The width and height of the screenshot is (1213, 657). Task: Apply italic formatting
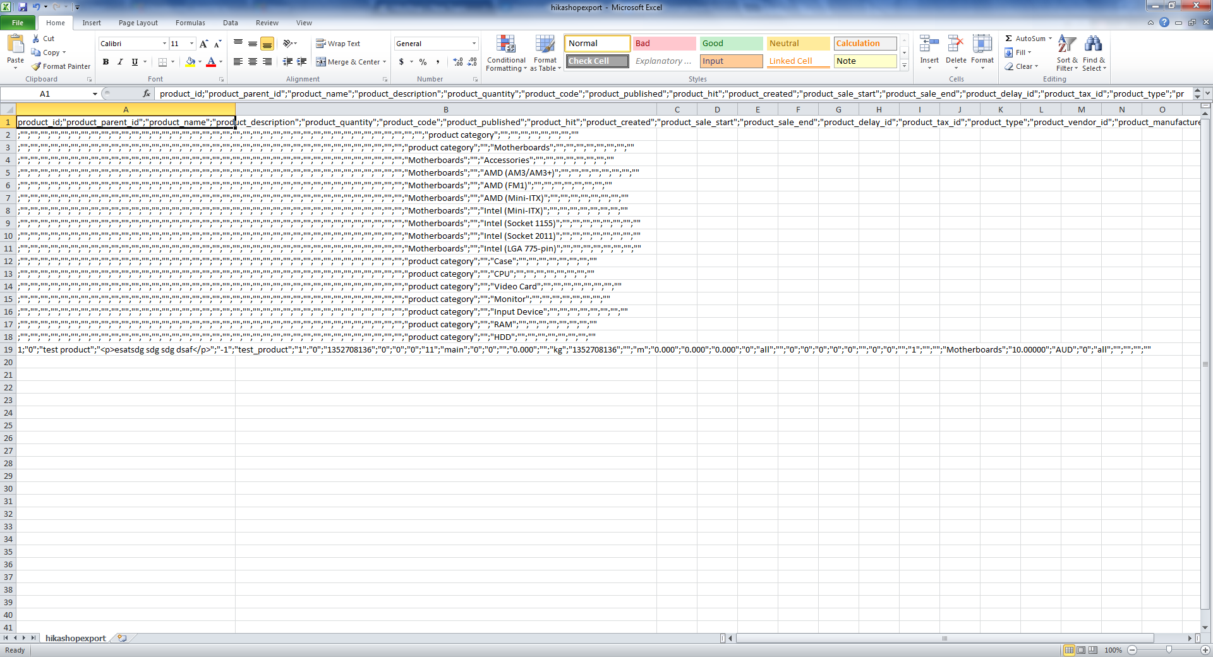120,62
